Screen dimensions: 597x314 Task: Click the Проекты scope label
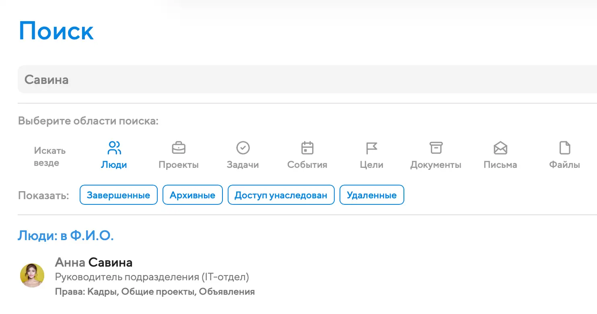tap(179, 165)
